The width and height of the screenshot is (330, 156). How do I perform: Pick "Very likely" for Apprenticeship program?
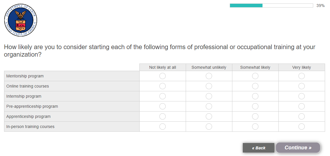click(302, 116)
